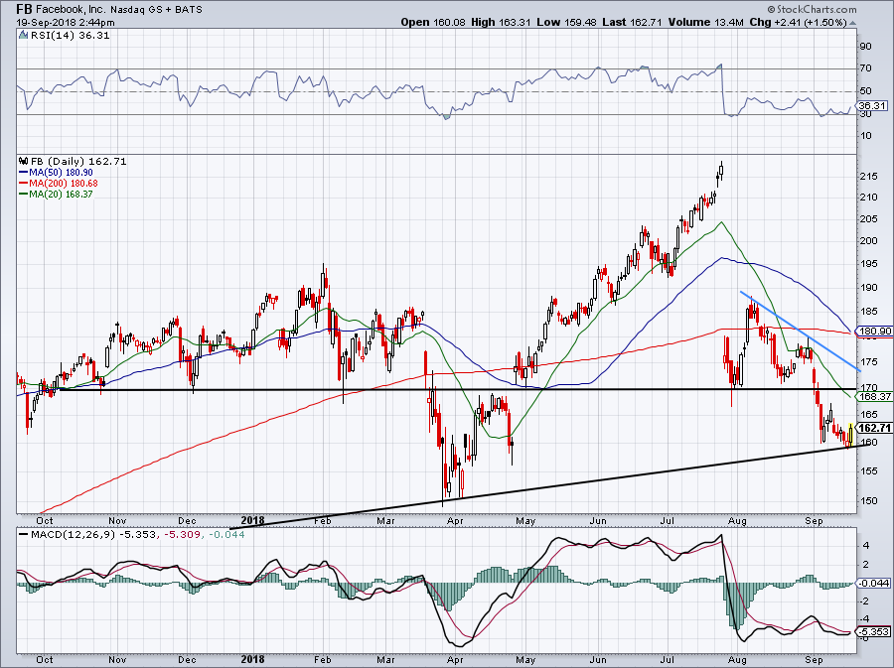Image resolution: width=894 pixels, height=668 pixels.
Task: Click the 90 level on RSI axis
Action: click(865, 47)
